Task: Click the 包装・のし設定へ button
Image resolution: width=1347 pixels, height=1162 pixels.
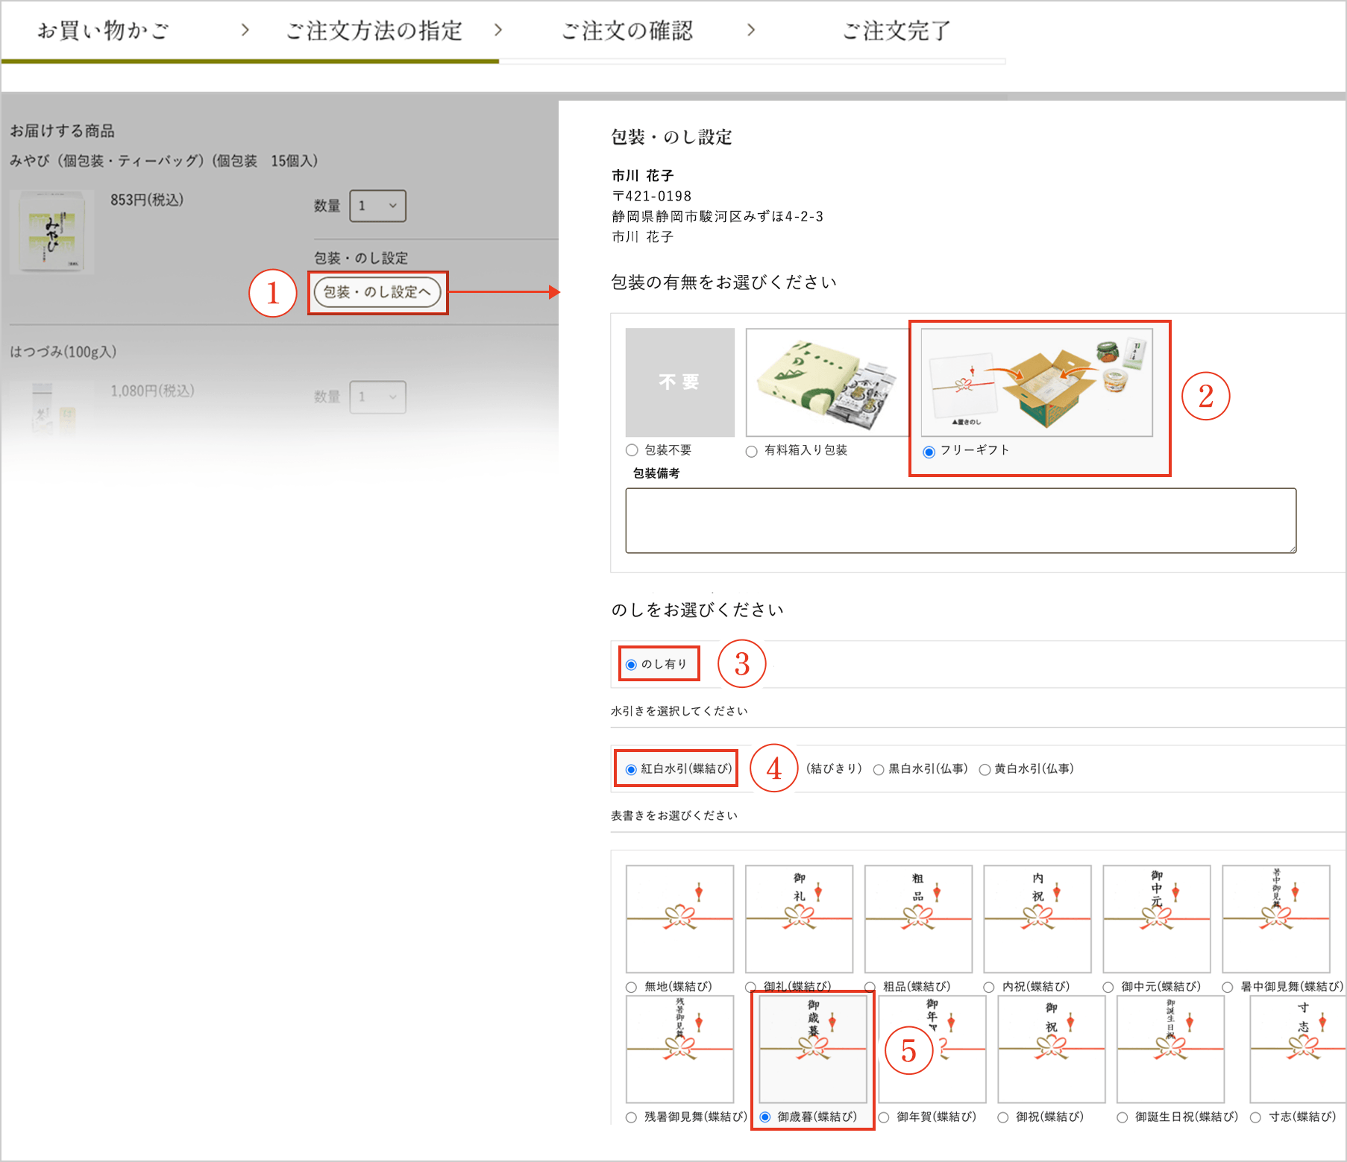Action: point(377,292)
